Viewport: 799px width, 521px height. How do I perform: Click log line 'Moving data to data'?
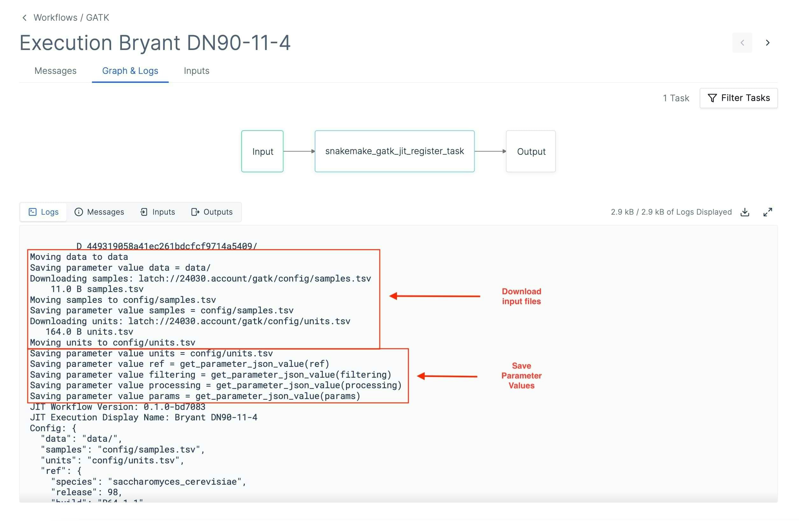click(x=79, y=257)
